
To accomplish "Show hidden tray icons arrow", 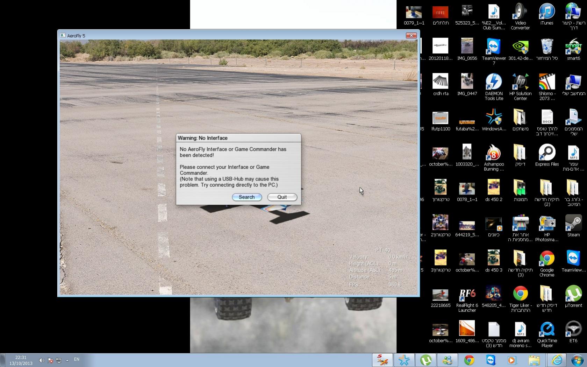I will pos(67,360).
